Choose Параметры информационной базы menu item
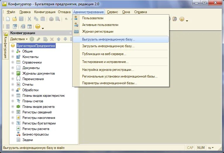This screenshot has width=224, height=153. point(121,83)
